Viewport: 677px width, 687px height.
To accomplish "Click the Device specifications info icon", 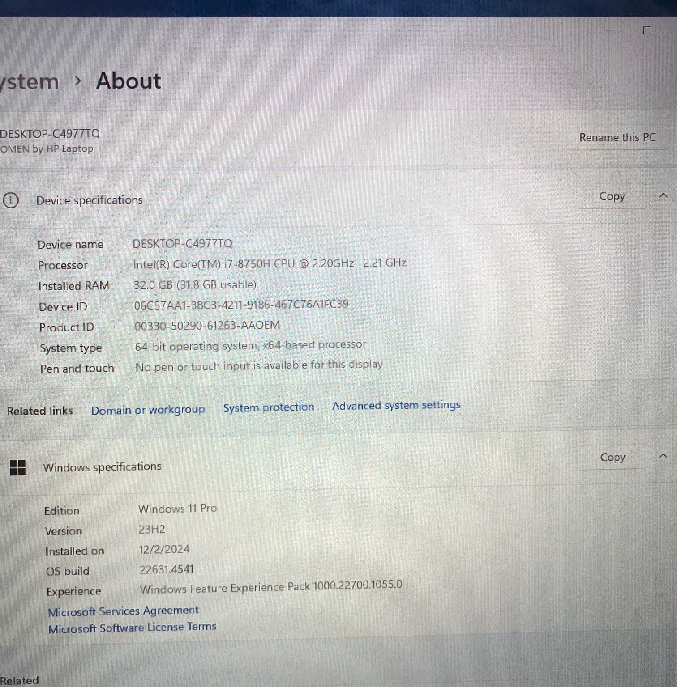I will pyautogui.click(x=10, y=201).
